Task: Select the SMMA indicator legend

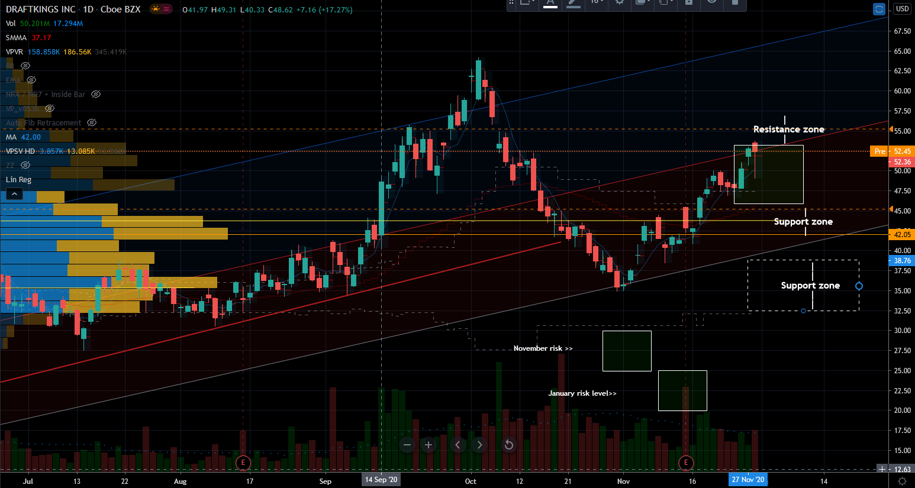Action: pyautogui.click(x=17, y=38)
